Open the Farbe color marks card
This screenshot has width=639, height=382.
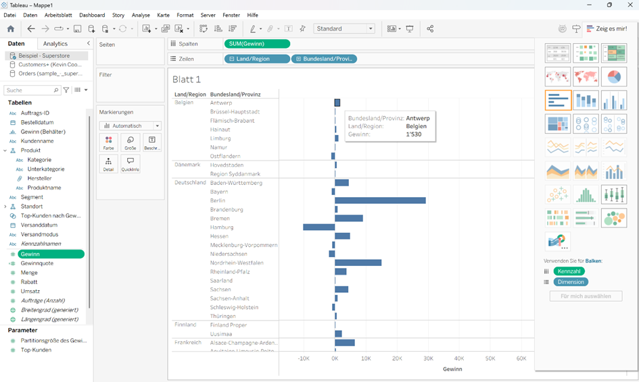click(x=108, y=142)
